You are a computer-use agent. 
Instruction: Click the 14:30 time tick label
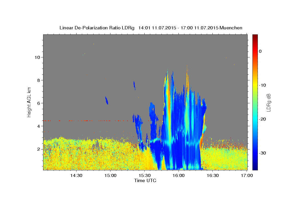coord(76,175)
